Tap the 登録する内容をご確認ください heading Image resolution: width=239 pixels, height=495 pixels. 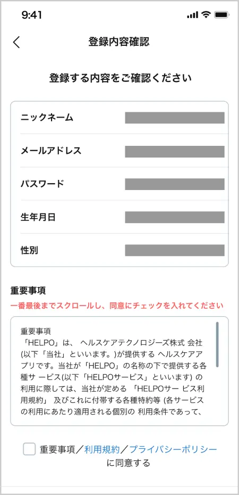point(120,78)
